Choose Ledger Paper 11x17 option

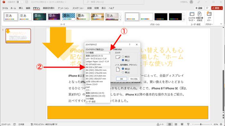(98, 62)
